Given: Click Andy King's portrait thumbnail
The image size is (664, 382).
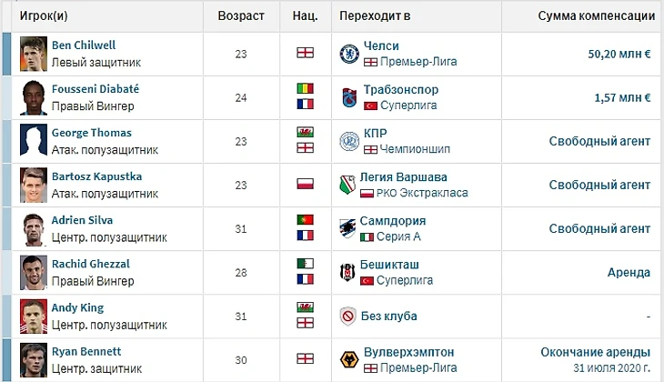Looking at the screenshot, I should tap(33, 316).
